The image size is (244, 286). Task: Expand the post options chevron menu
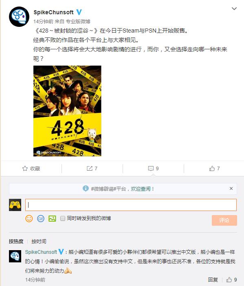click(234, 9)
